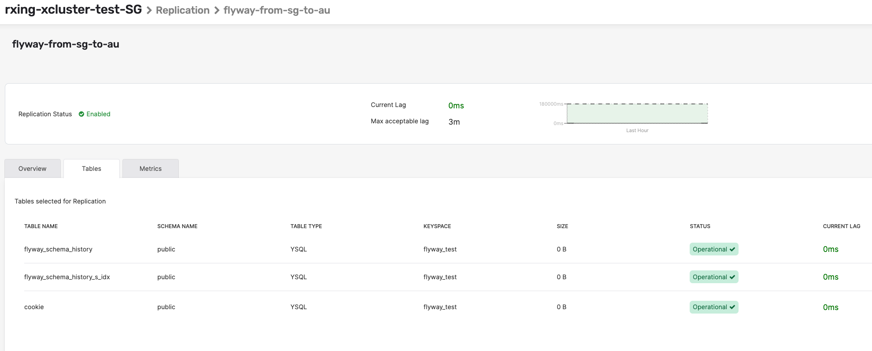The height and width of the screenshot is (351, 872).
Task: Click the Max acceptable lag 3m value
Action: (454, 122)
